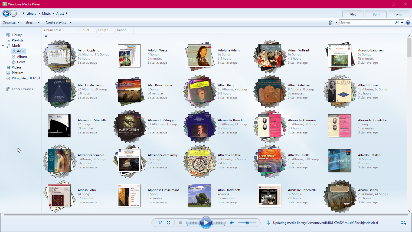Click Music in the breadcrumb
Viewport: 412px width, 232px height.
46,13
